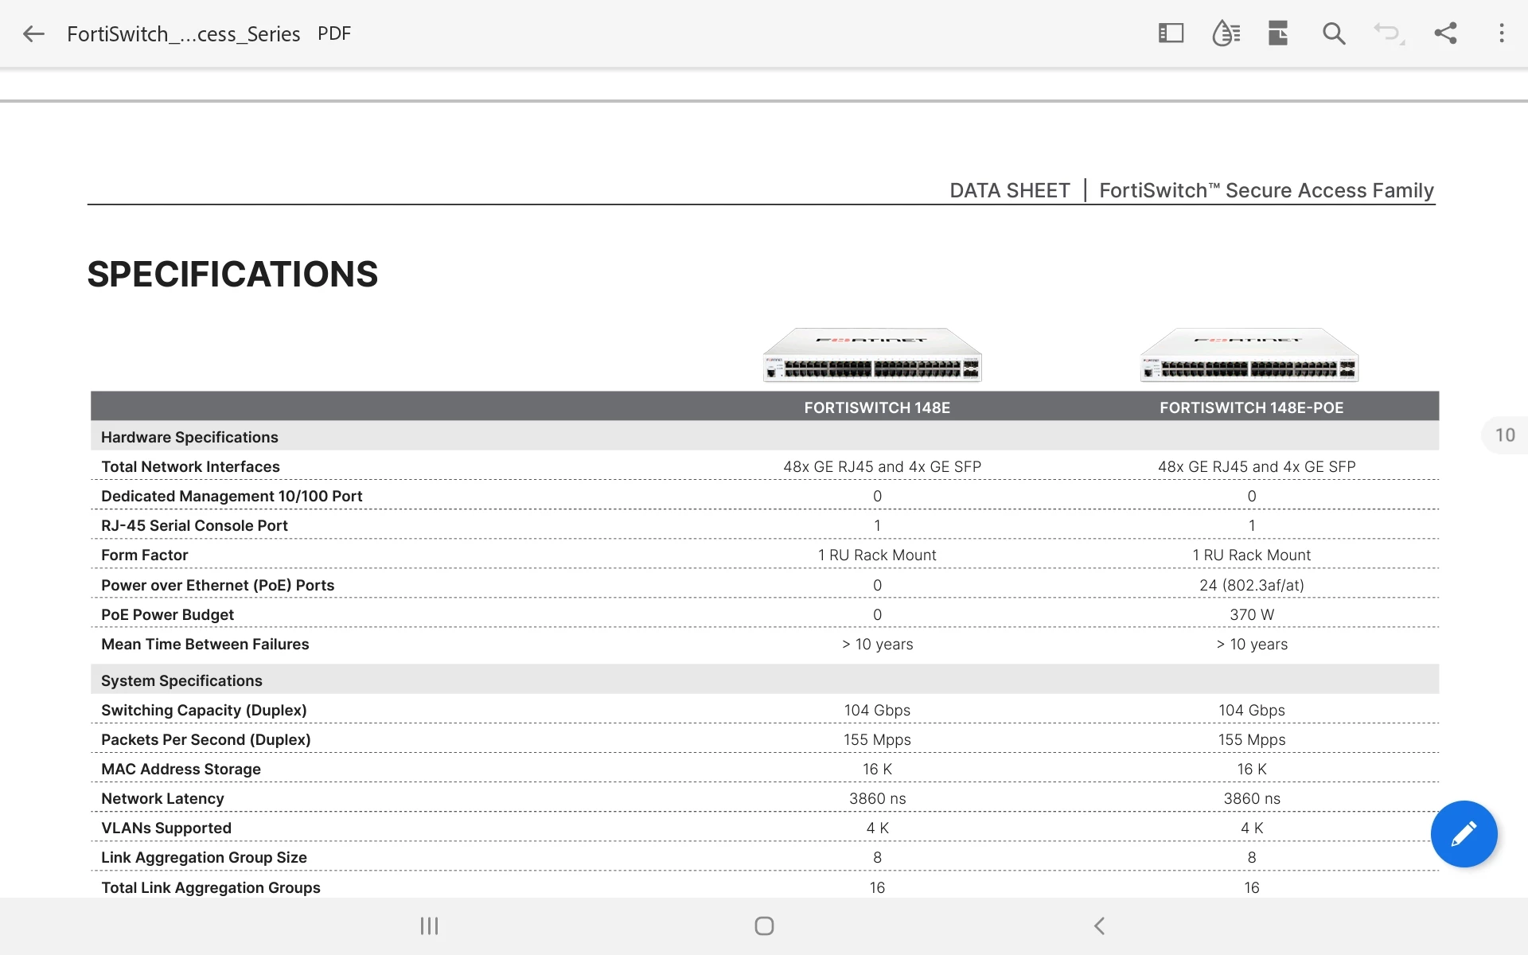Tap the page number 10 indicator
The width and height of the screenshot is (1528, 955).
click(1505, 435)
